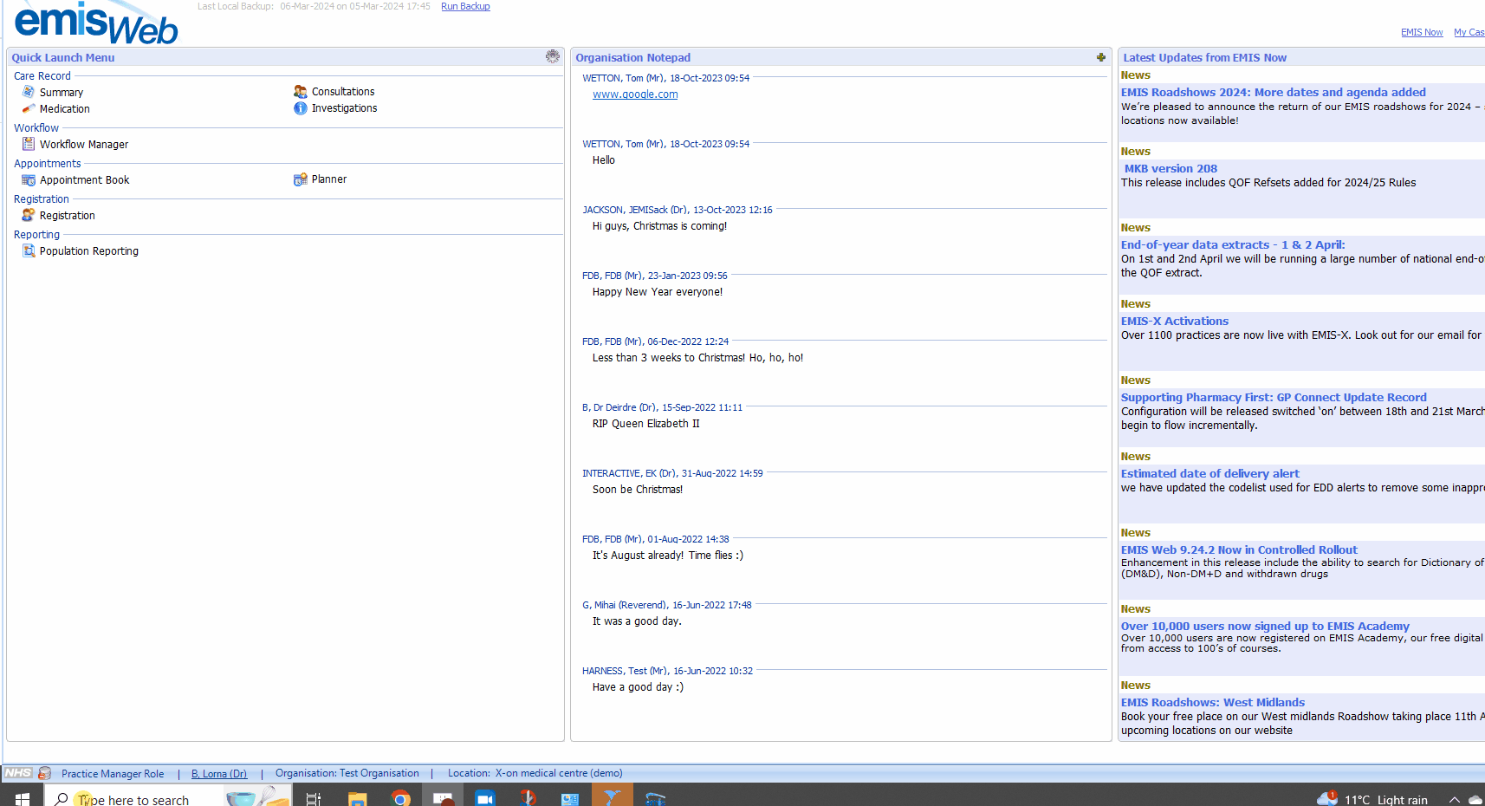Click the Planner icon

click(x=301, y=179)
